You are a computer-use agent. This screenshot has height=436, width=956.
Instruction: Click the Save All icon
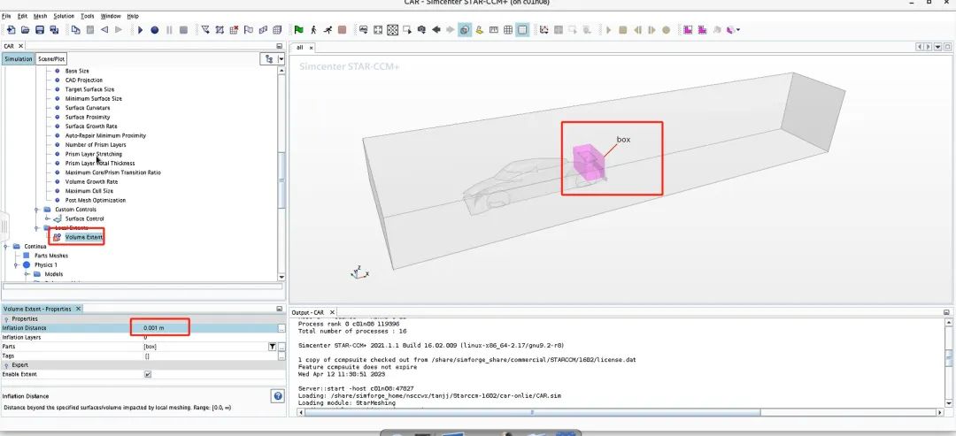(x=54, y=30)
